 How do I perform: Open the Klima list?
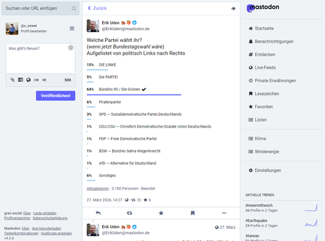(x=257, y=139)
